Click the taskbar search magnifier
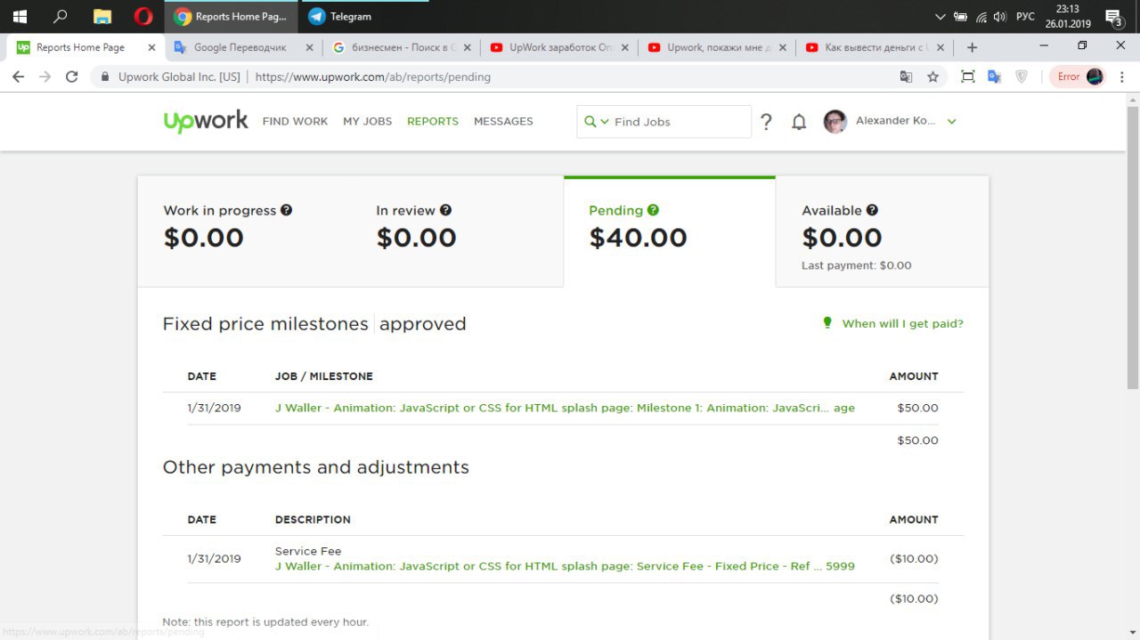The height and width of the screenshot is (640, 1140). coord(61,16)
